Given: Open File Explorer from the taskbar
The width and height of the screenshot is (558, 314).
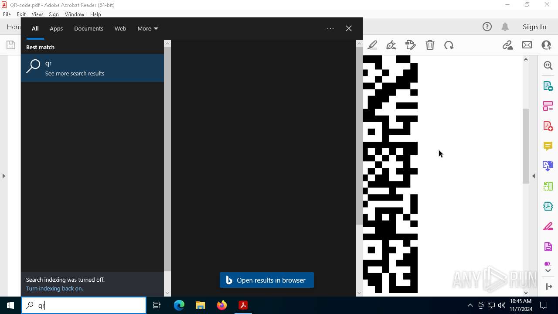Looking at the screenshot, I should click(x=201, y=305).
